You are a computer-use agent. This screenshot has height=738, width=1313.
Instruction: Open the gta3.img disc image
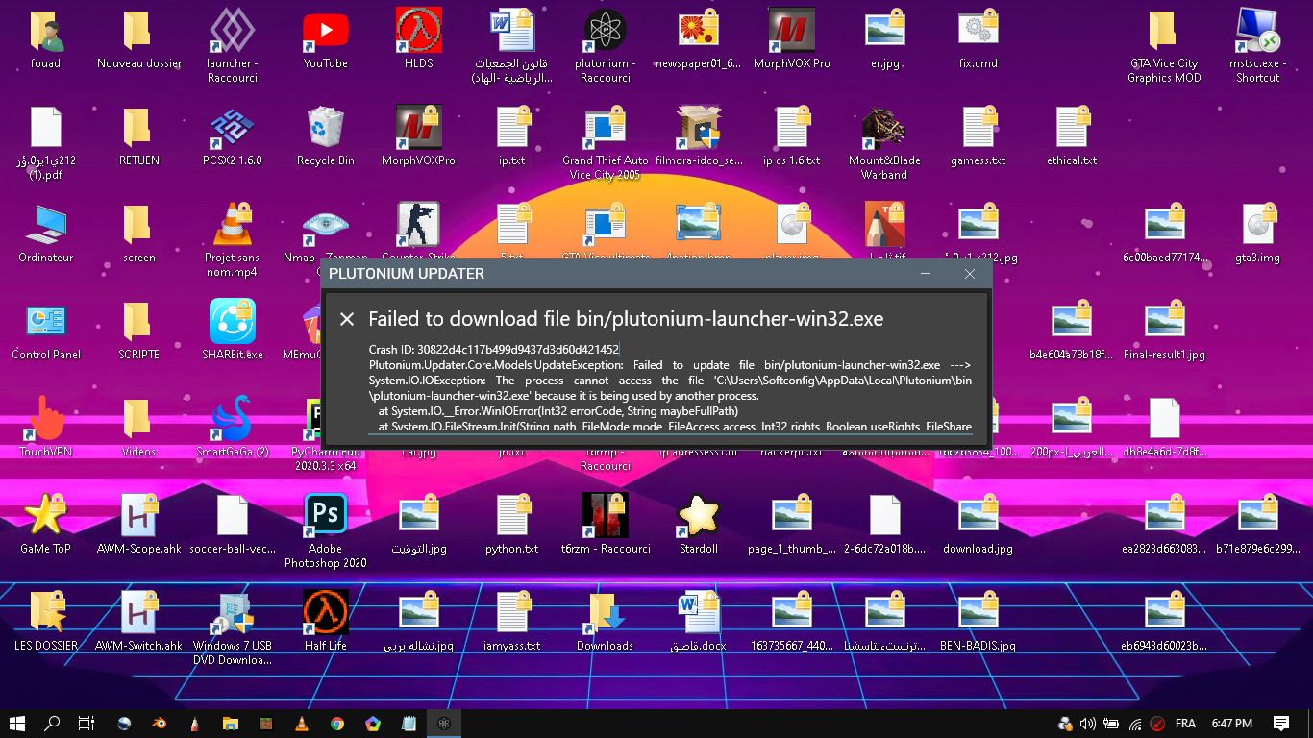coord(1257,234)
